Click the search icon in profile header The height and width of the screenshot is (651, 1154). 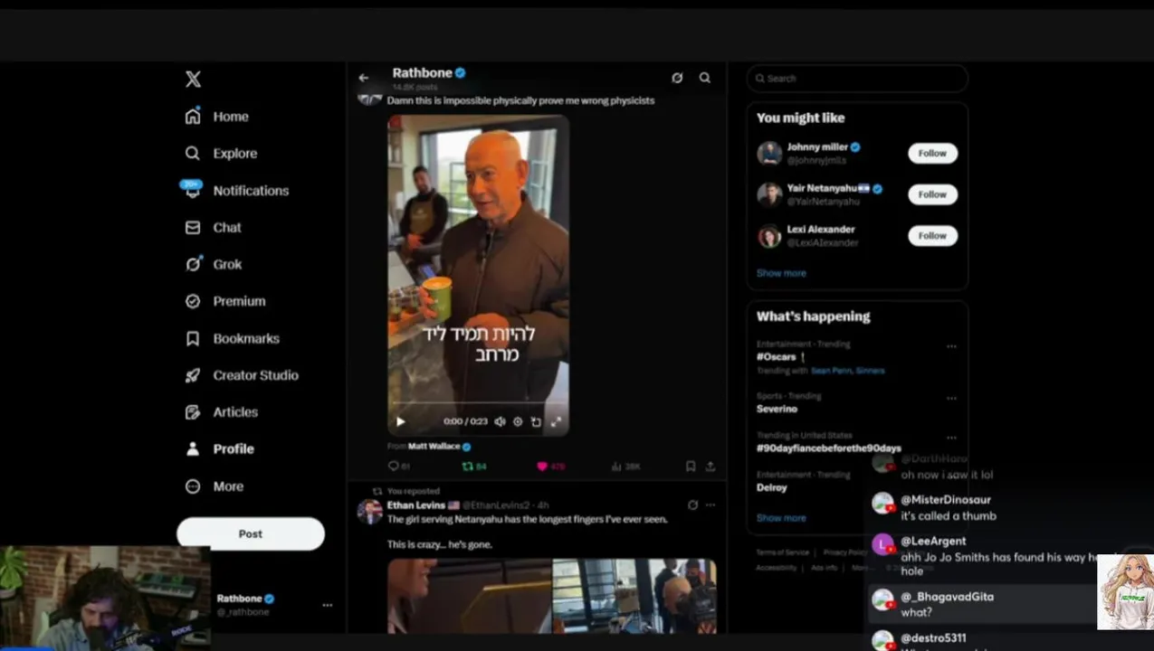[705, 78]
